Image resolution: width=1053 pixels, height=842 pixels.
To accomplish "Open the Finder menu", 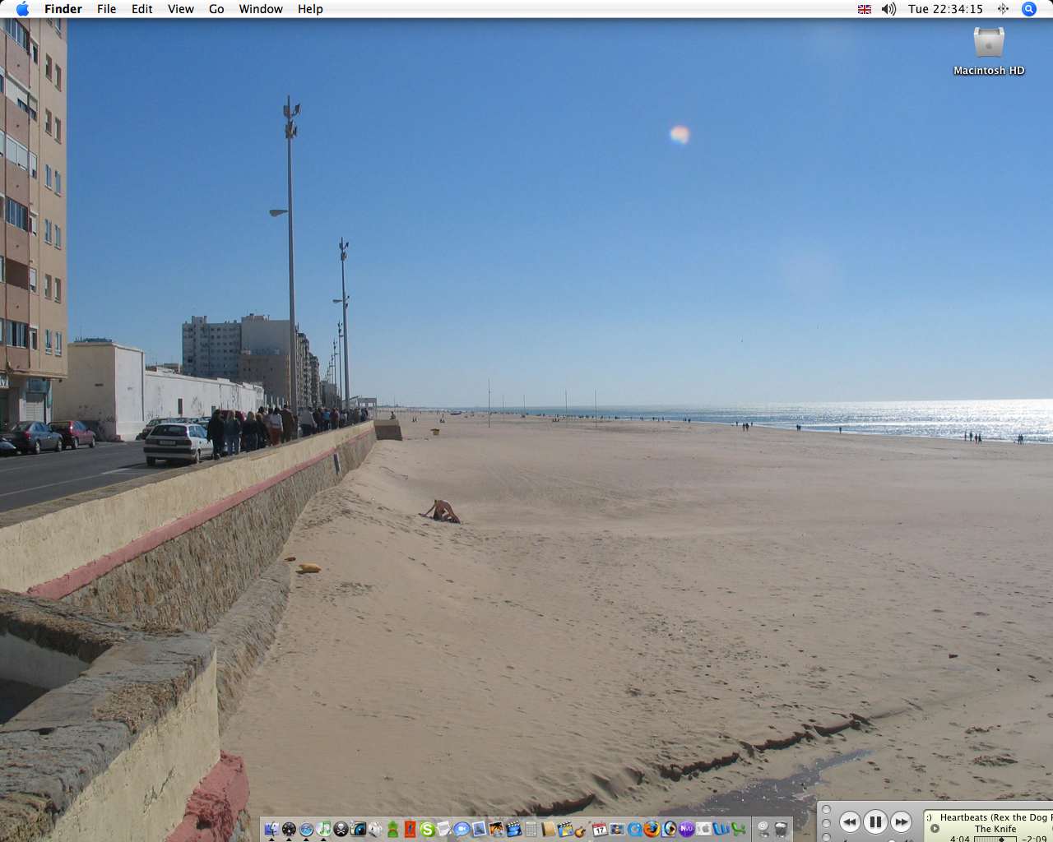I will [x=63, y=9].
